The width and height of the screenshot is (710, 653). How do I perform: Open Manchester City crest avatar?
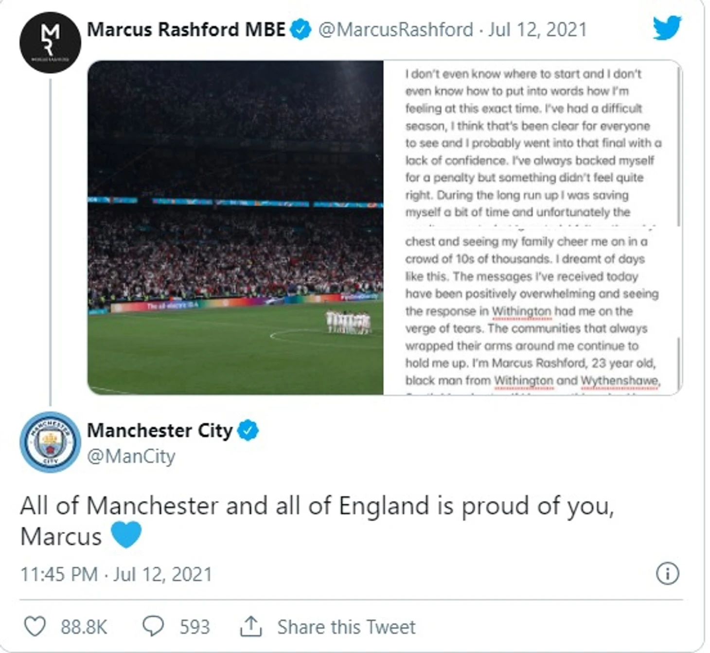tap(50, 442)
